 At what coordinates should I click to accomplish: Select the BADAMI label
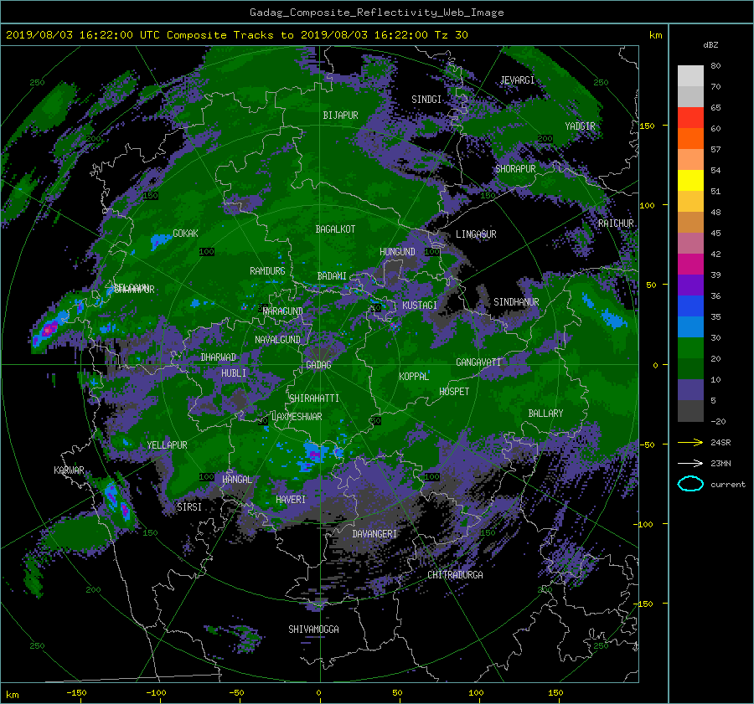click(332, 276)
